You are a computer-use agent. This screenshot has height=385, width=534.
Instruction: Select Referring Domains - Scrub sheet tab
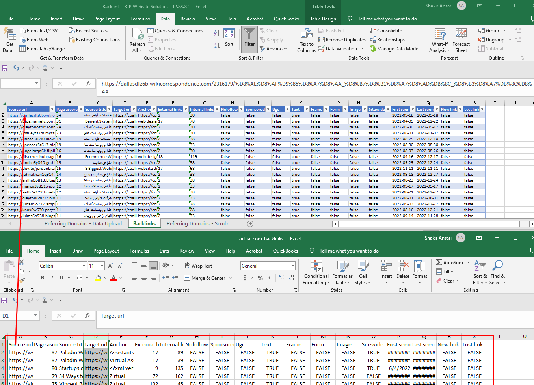click(x=197, y=224)
